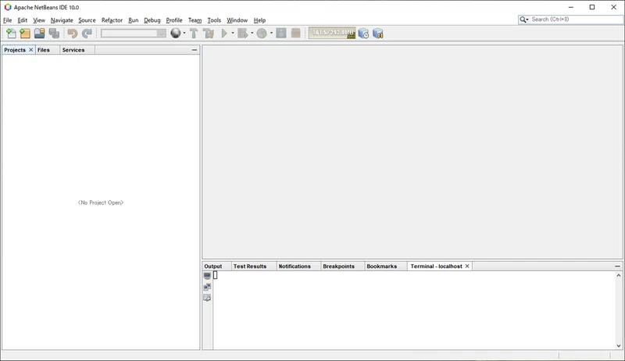
Task: Open the Refactor menu
Action: pyautogui.click(x=112, y=20)
